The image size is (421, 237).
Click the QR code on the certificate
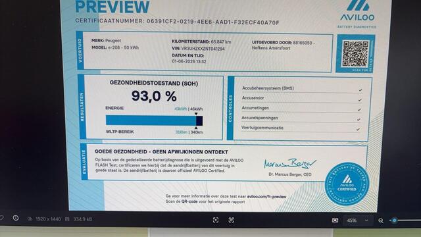tap(355, 54)
